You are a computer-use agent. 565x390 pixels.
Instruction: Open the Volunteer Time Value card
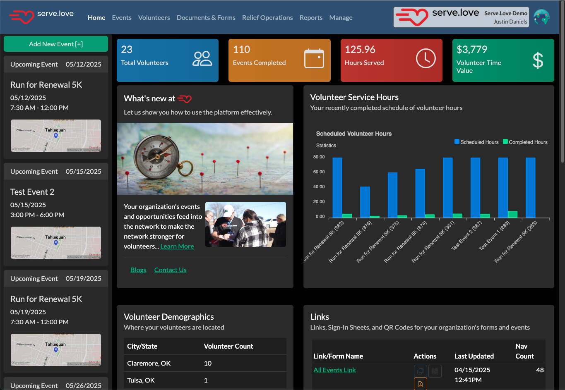[503, 60]
